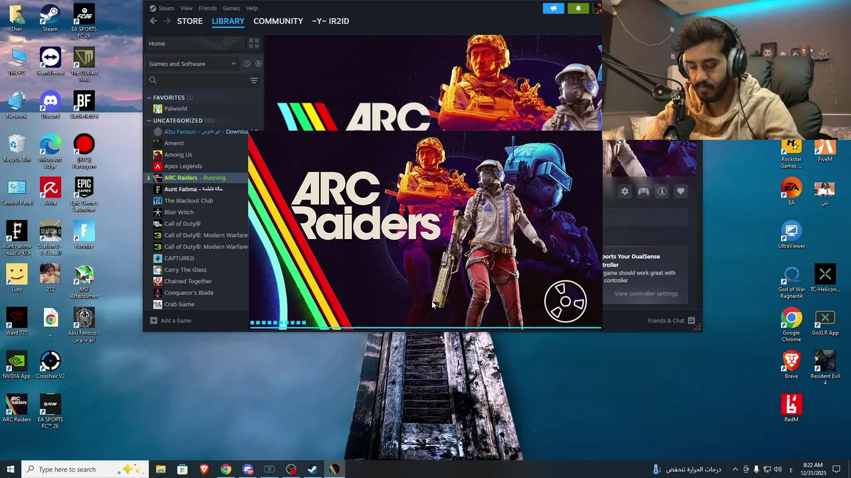Image resolution: width=851 pixels, height=478 pixels.
Task: Open File Explorer from taskbar
Action: pos(161,469)
